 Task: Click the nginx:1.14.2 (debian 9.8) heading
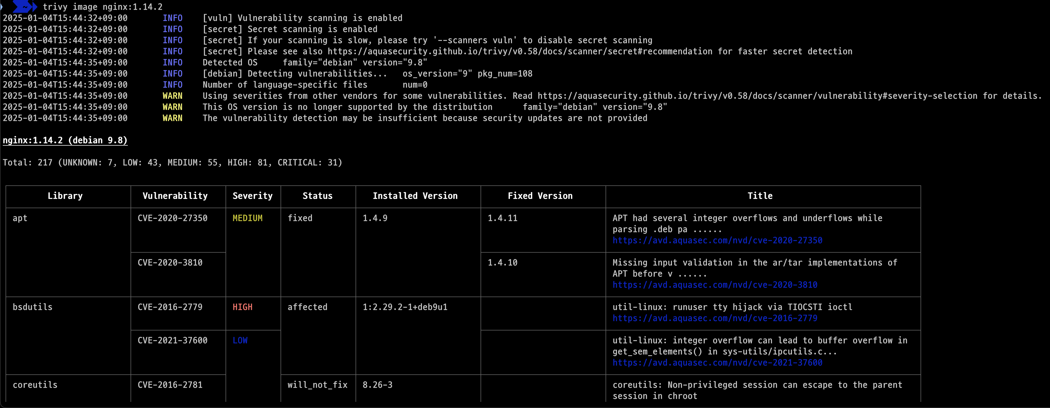click(x=65, y=140)
